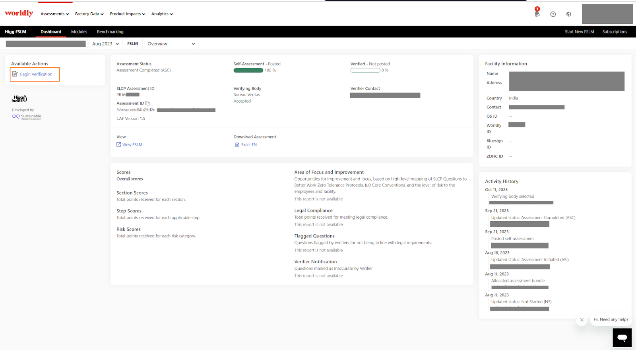Click the Higg FSLM title in black bar
Screen dimensions: 636x350
pos(16,32)
